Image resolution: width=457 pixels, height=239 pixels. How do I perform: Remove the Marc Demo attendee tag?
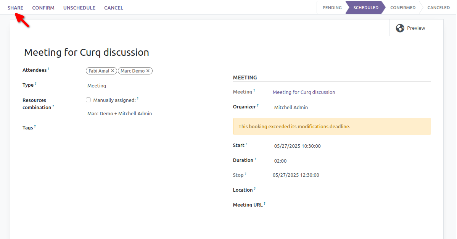pyautogui.click(x=148, y=71)
